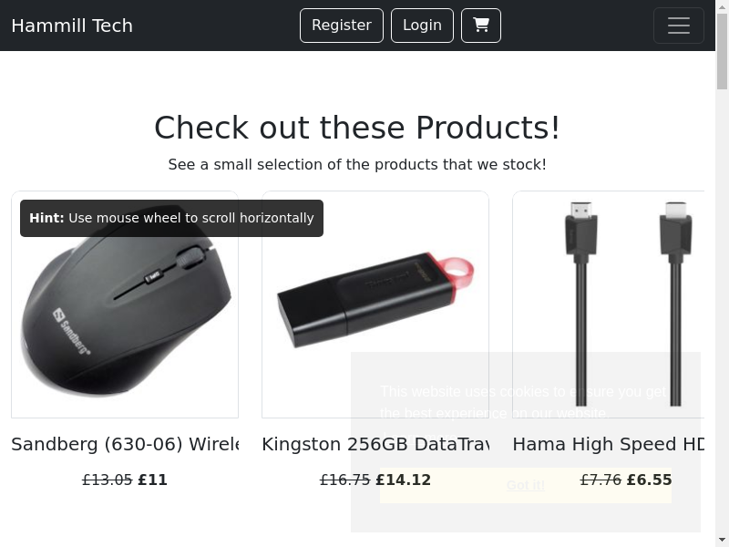This screenshot has width=729, height=547.
Task: Click the mouse wheel scroll hint tooltip
Action: [171, 218]
